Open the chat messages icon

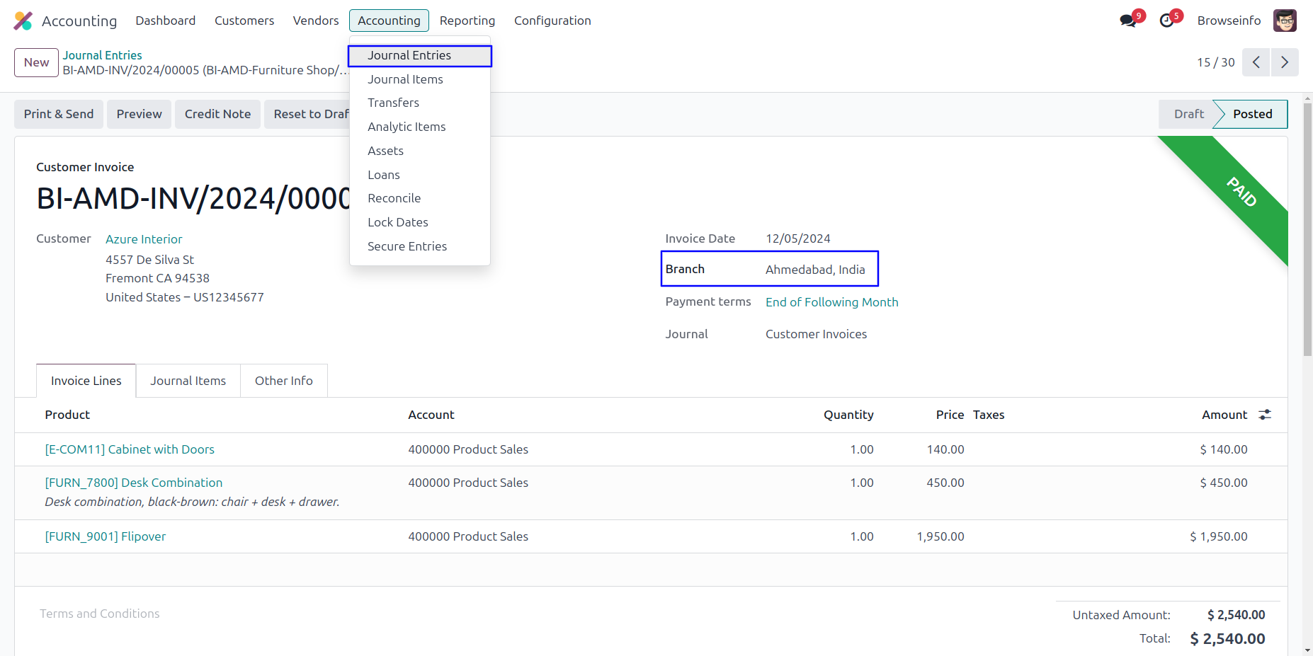tap(1127, 21)
